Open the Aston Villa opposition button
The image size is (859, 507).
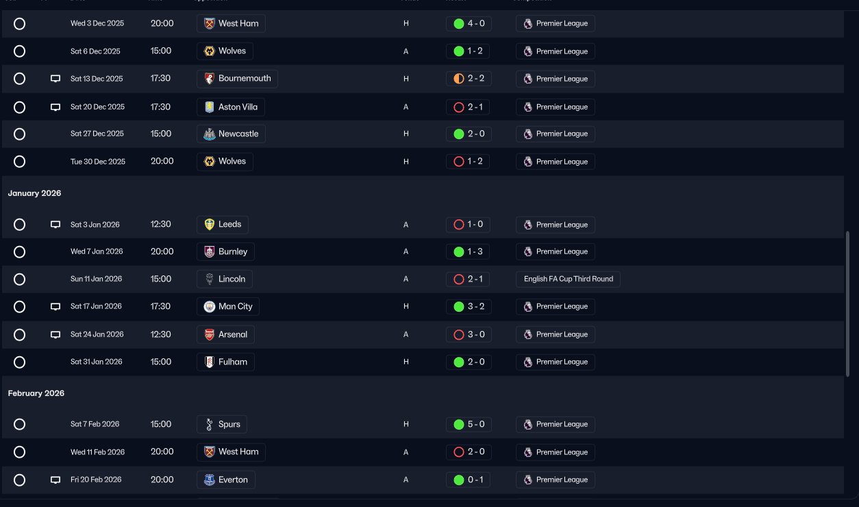point(230,107)
